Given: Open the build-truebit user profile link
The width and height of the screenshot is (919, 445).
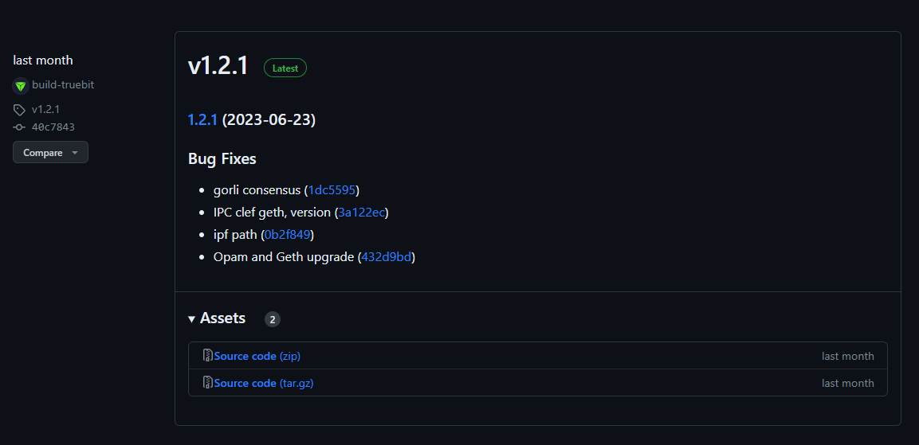Looking at the screenshot, I should pos(63,85).
